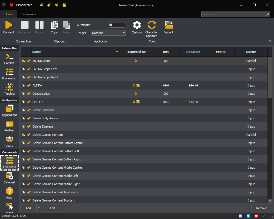Toggle enabled checkmark for 360 No Scope
The width and height of the screenshot is (274, 219).
[x=29, y=61]
